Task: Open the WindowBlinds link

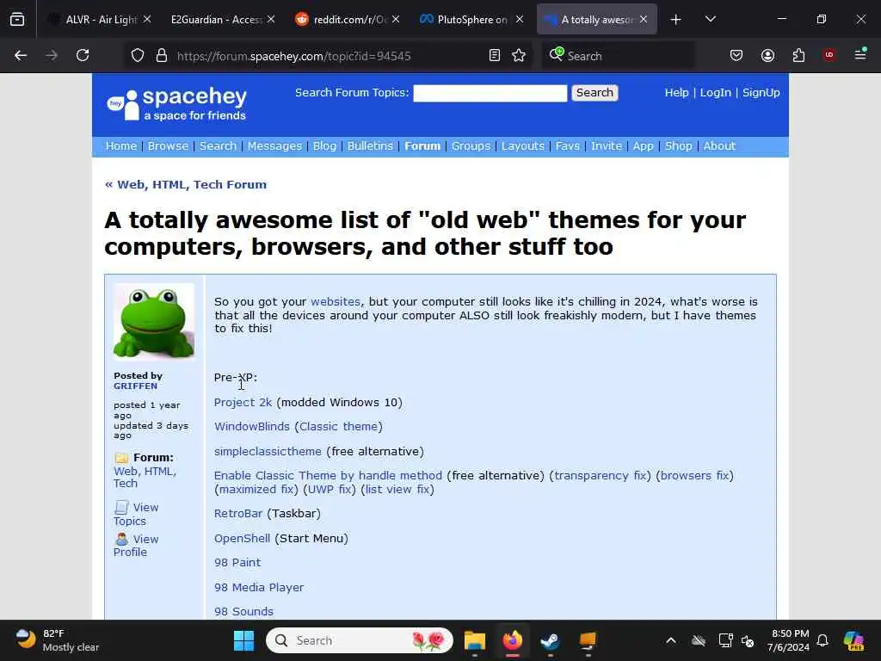Action: (x=252, y=426)
